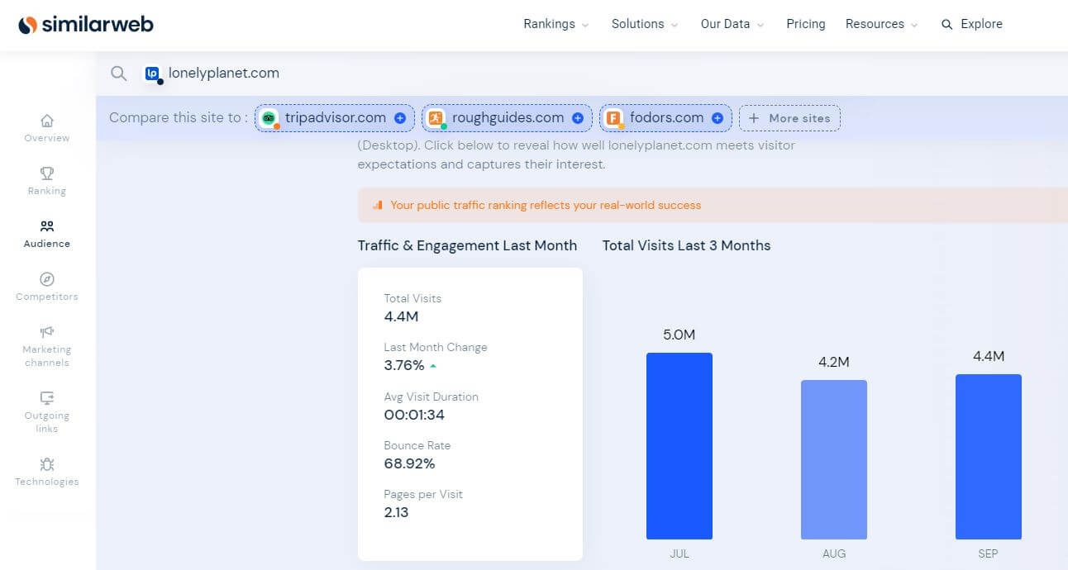
Task: Click the SEP axis label
Action: pos(989,553)
